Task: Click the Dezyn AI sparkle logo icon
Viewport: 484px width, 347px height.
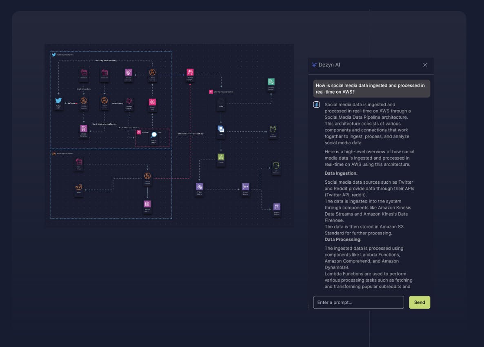Action: pyautogui.click(x=314, y=65)
